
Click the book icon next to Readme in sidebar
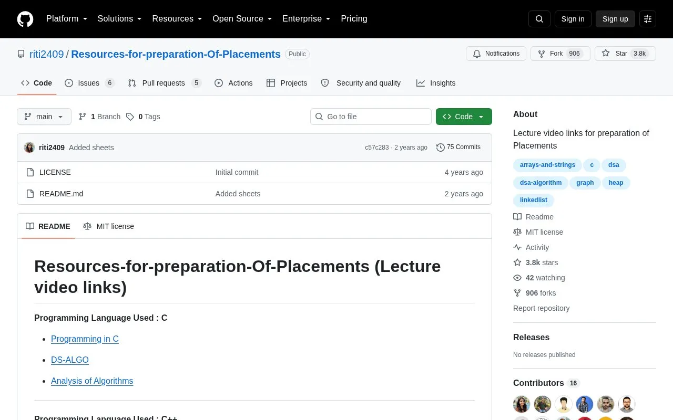(x=517, y=217)
